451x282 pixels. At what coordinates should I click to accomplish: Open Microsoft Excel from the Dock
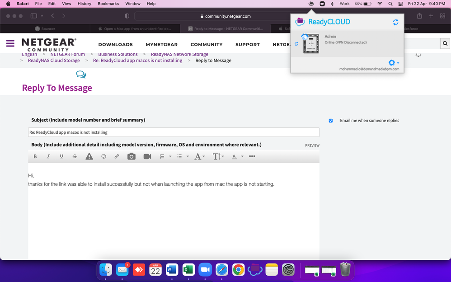[188, 270]
